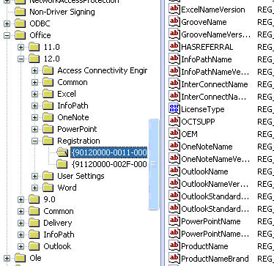The width and height of the screenshot is (274, 266).
Task: Click the Registration folder icon
Action: [x=48, y=141]
